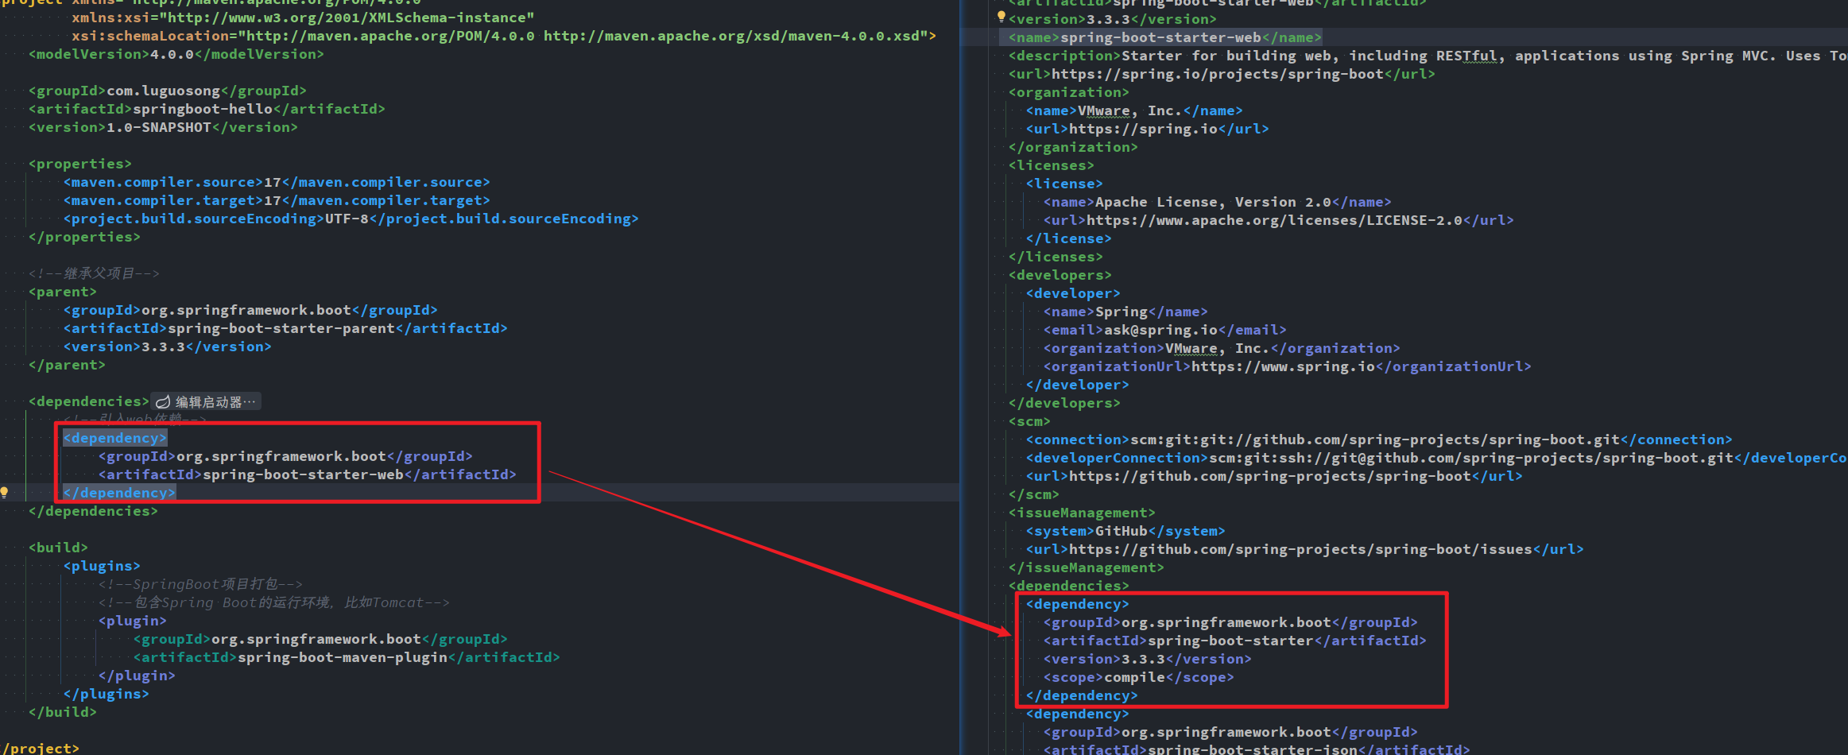Viewport: 1848px width, 755px height.
Task: Click the opening issueManagement tag
Action: coord(1082,513)
